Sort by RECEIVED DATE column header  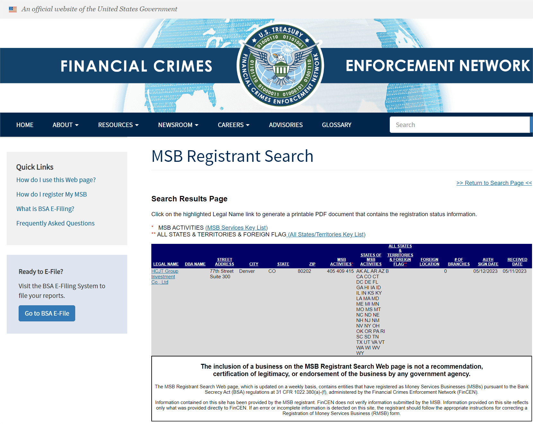[x=517, y=262]
